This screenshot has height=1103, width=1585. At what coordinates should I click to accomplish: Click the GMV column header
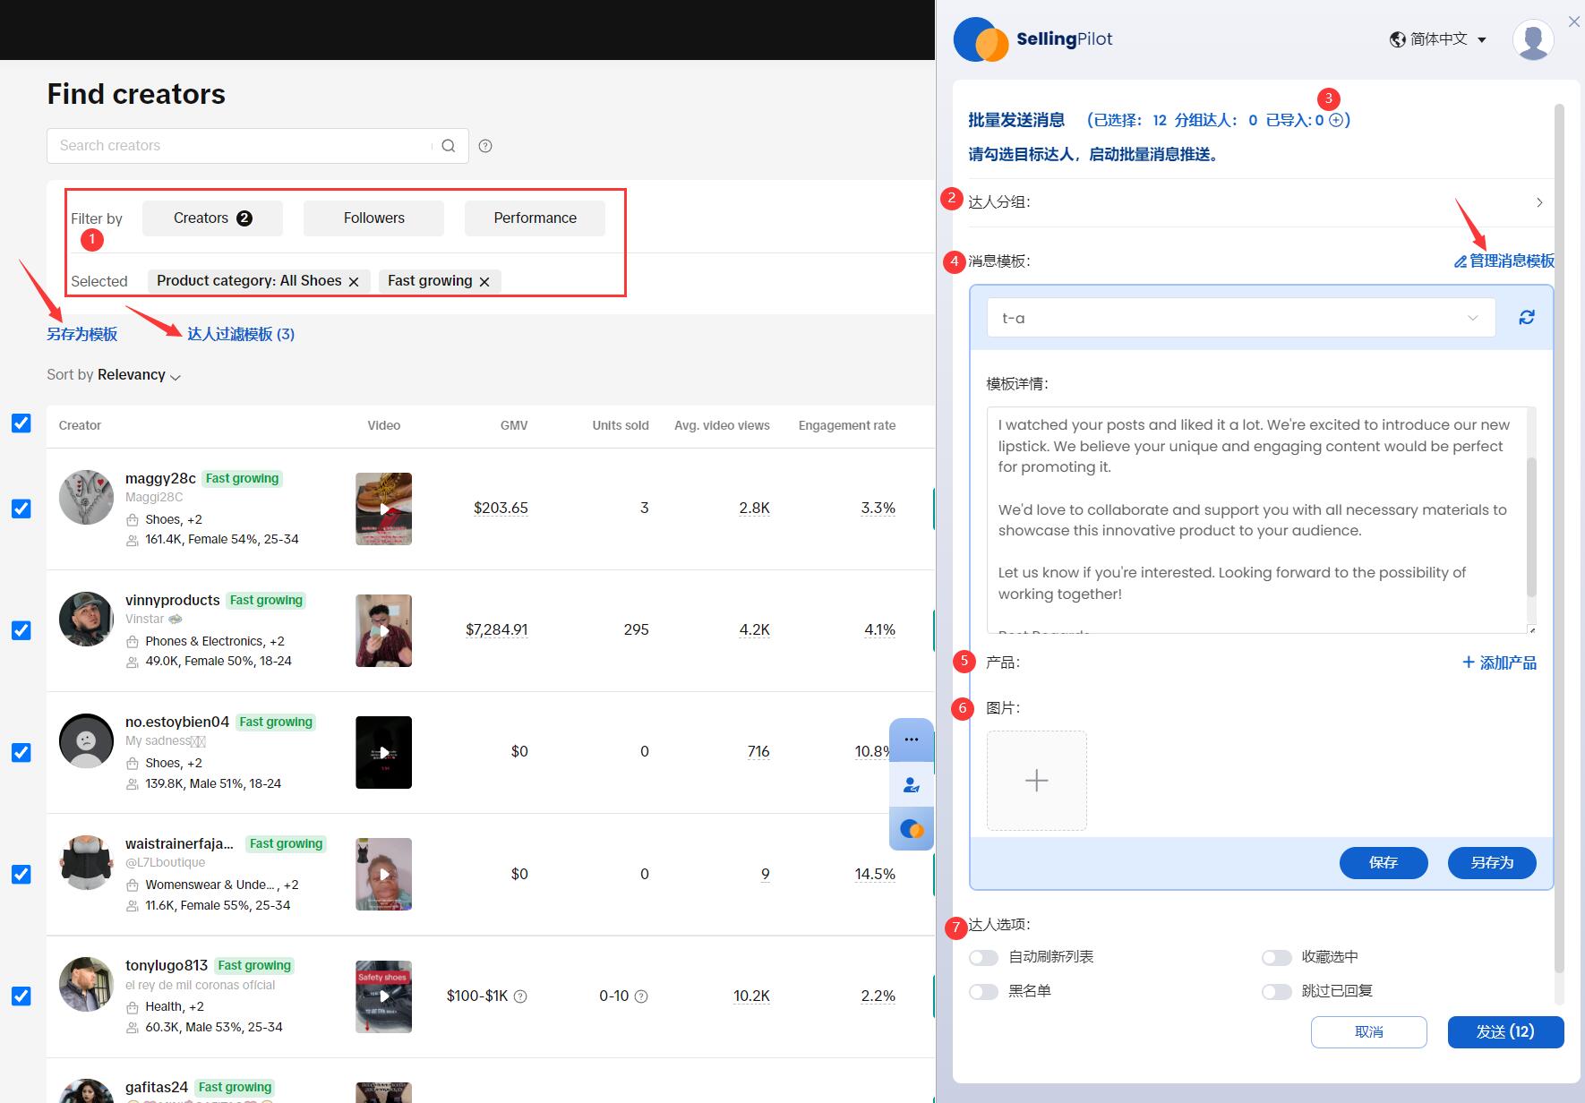click(514, 425)
